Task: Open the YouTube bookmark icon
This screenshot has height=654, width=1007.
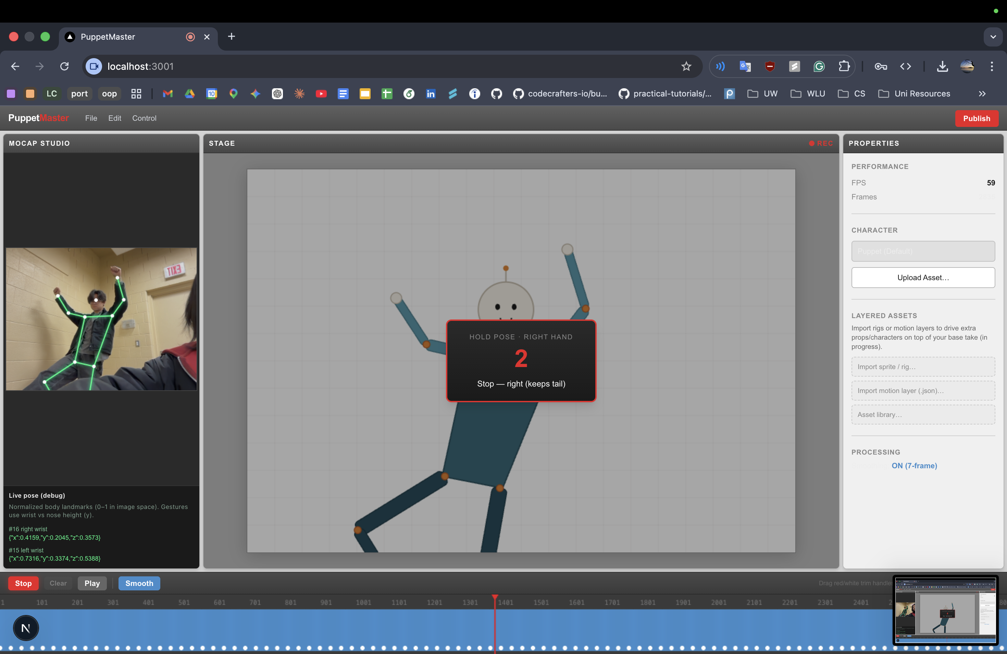Action: coord(321,93)
